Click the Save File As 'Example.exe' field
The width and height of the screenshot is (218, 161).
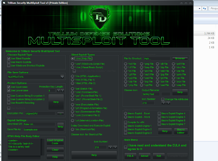[x=40, y=130]
